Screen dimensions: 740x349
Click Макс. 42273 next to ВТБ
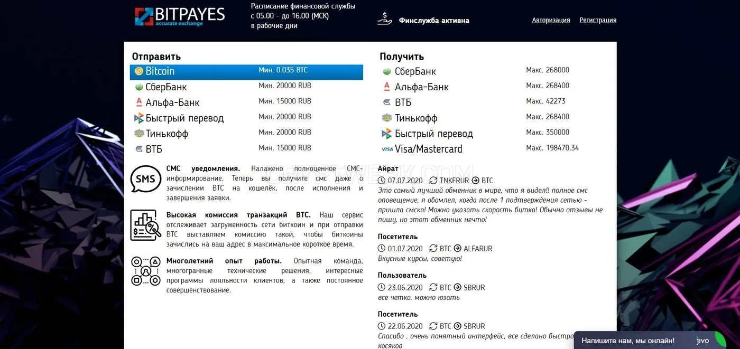pos(545,101)
